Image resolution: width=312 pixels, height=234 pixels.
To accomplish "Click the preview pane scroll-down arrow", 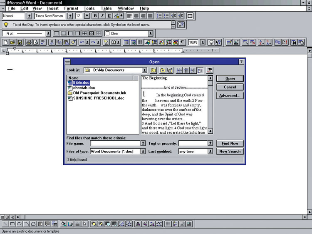I will (x=210, y=131).
